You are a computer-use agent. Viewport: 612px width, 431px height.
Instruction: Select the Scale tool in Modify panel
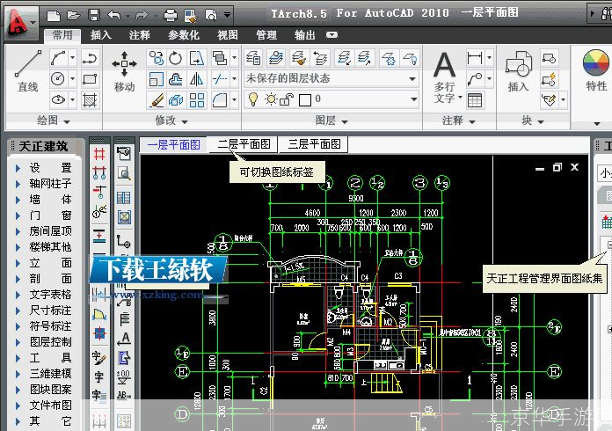pyautogui.click(x=156, y=79)
